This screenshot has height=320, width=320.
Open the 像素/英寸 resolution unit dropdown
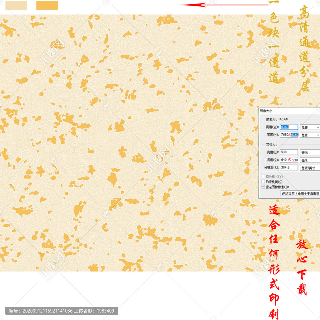[310, 168]
